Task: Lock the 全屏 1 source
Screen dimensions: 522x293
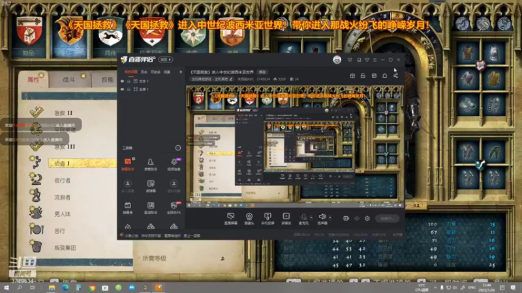Action: coord(129,89)
